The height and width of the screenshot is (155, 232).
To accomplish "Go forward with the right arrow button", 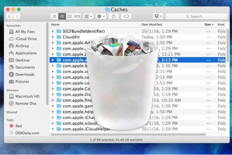I will point(17,16).
